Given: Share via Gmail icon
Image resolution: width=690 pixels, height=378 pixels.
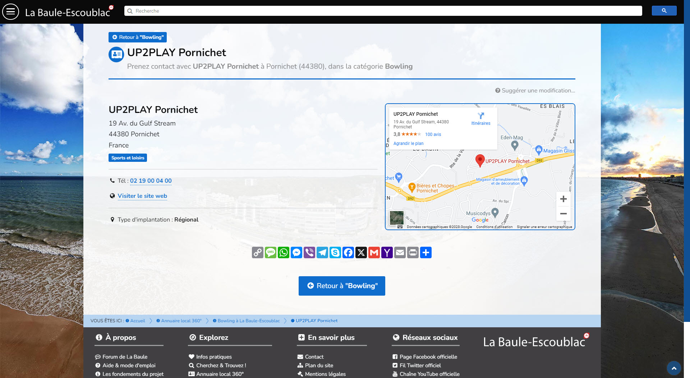Looking at the screenshot, I should (374, 252).
